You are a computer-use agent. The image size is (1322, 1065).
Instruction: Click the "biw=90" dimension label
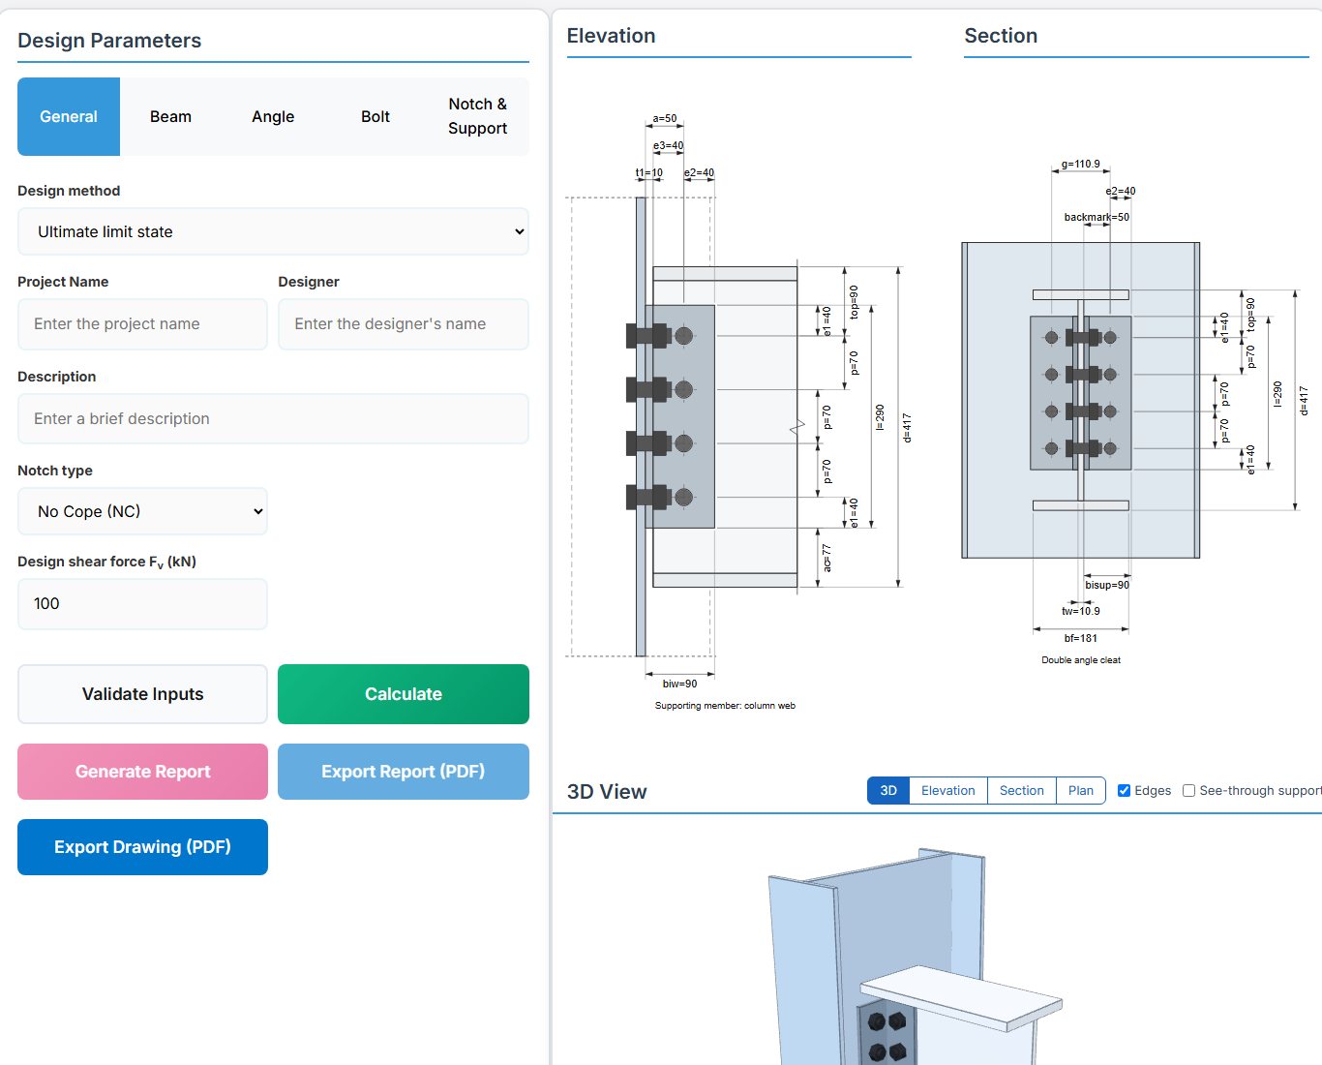(679, 684)
